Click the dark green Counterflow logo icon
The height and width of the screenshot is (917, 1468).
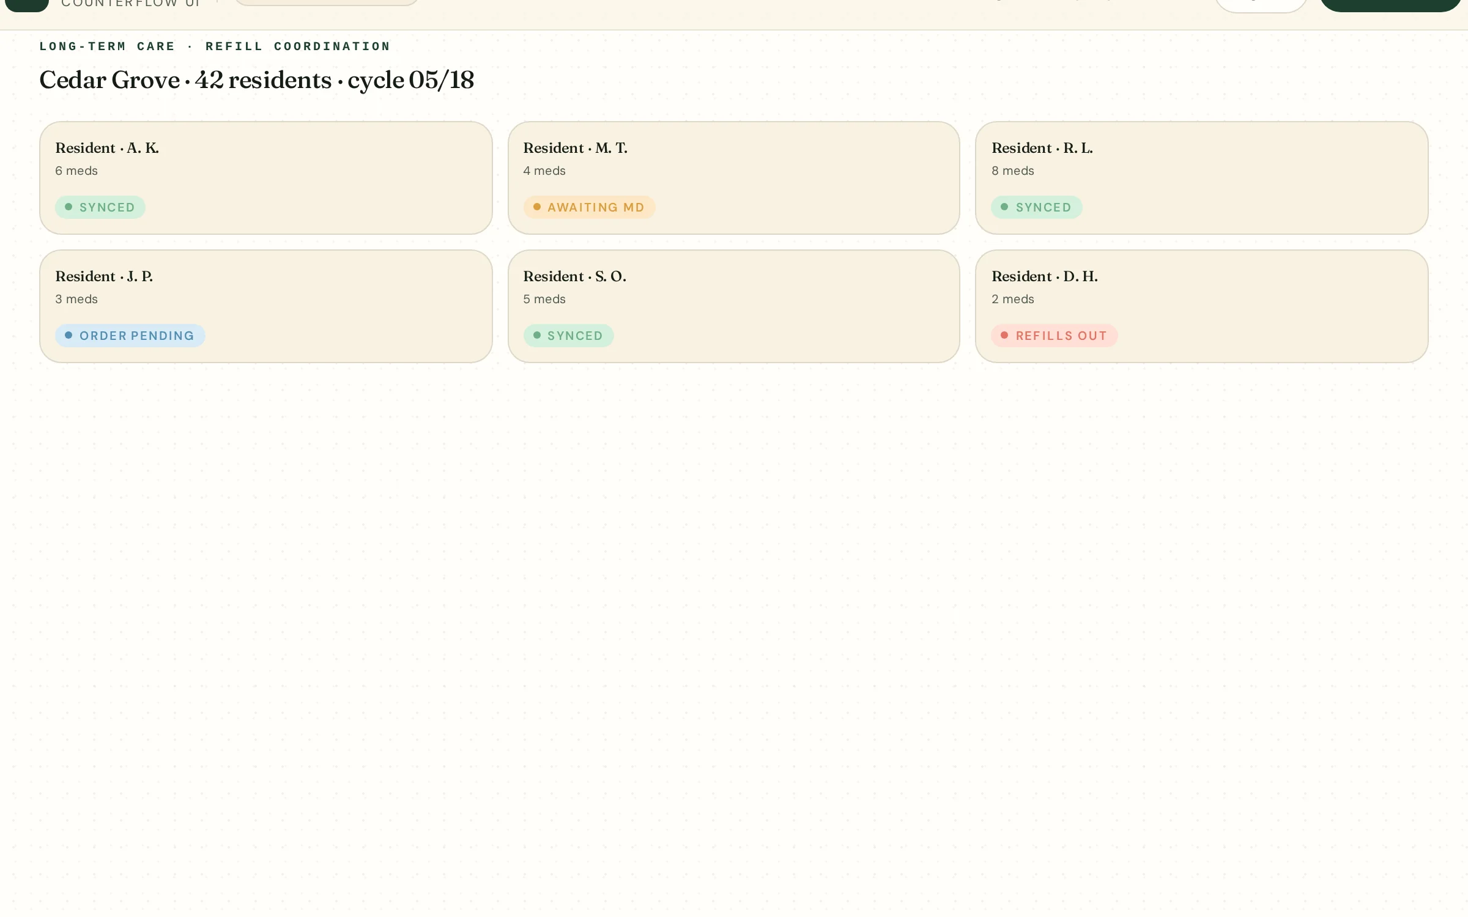27,5
